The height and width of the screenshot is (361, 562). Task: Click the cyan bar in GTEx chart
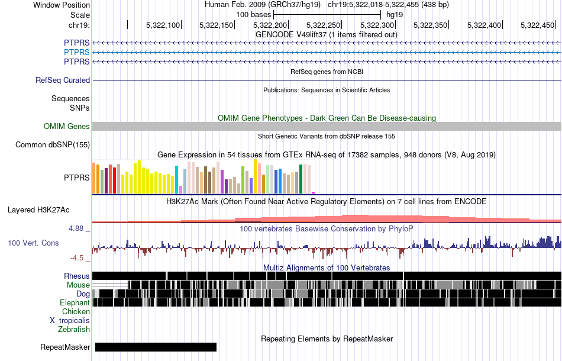coord(176,179)
